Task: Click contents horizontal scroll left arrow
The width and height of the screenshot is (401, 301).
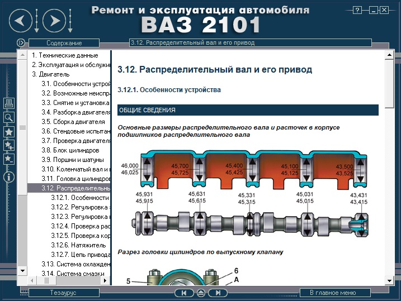Action: coord(32,280)
